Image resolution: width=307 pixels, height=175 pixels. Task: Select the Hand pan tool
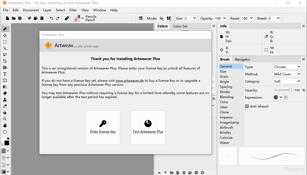5,125
